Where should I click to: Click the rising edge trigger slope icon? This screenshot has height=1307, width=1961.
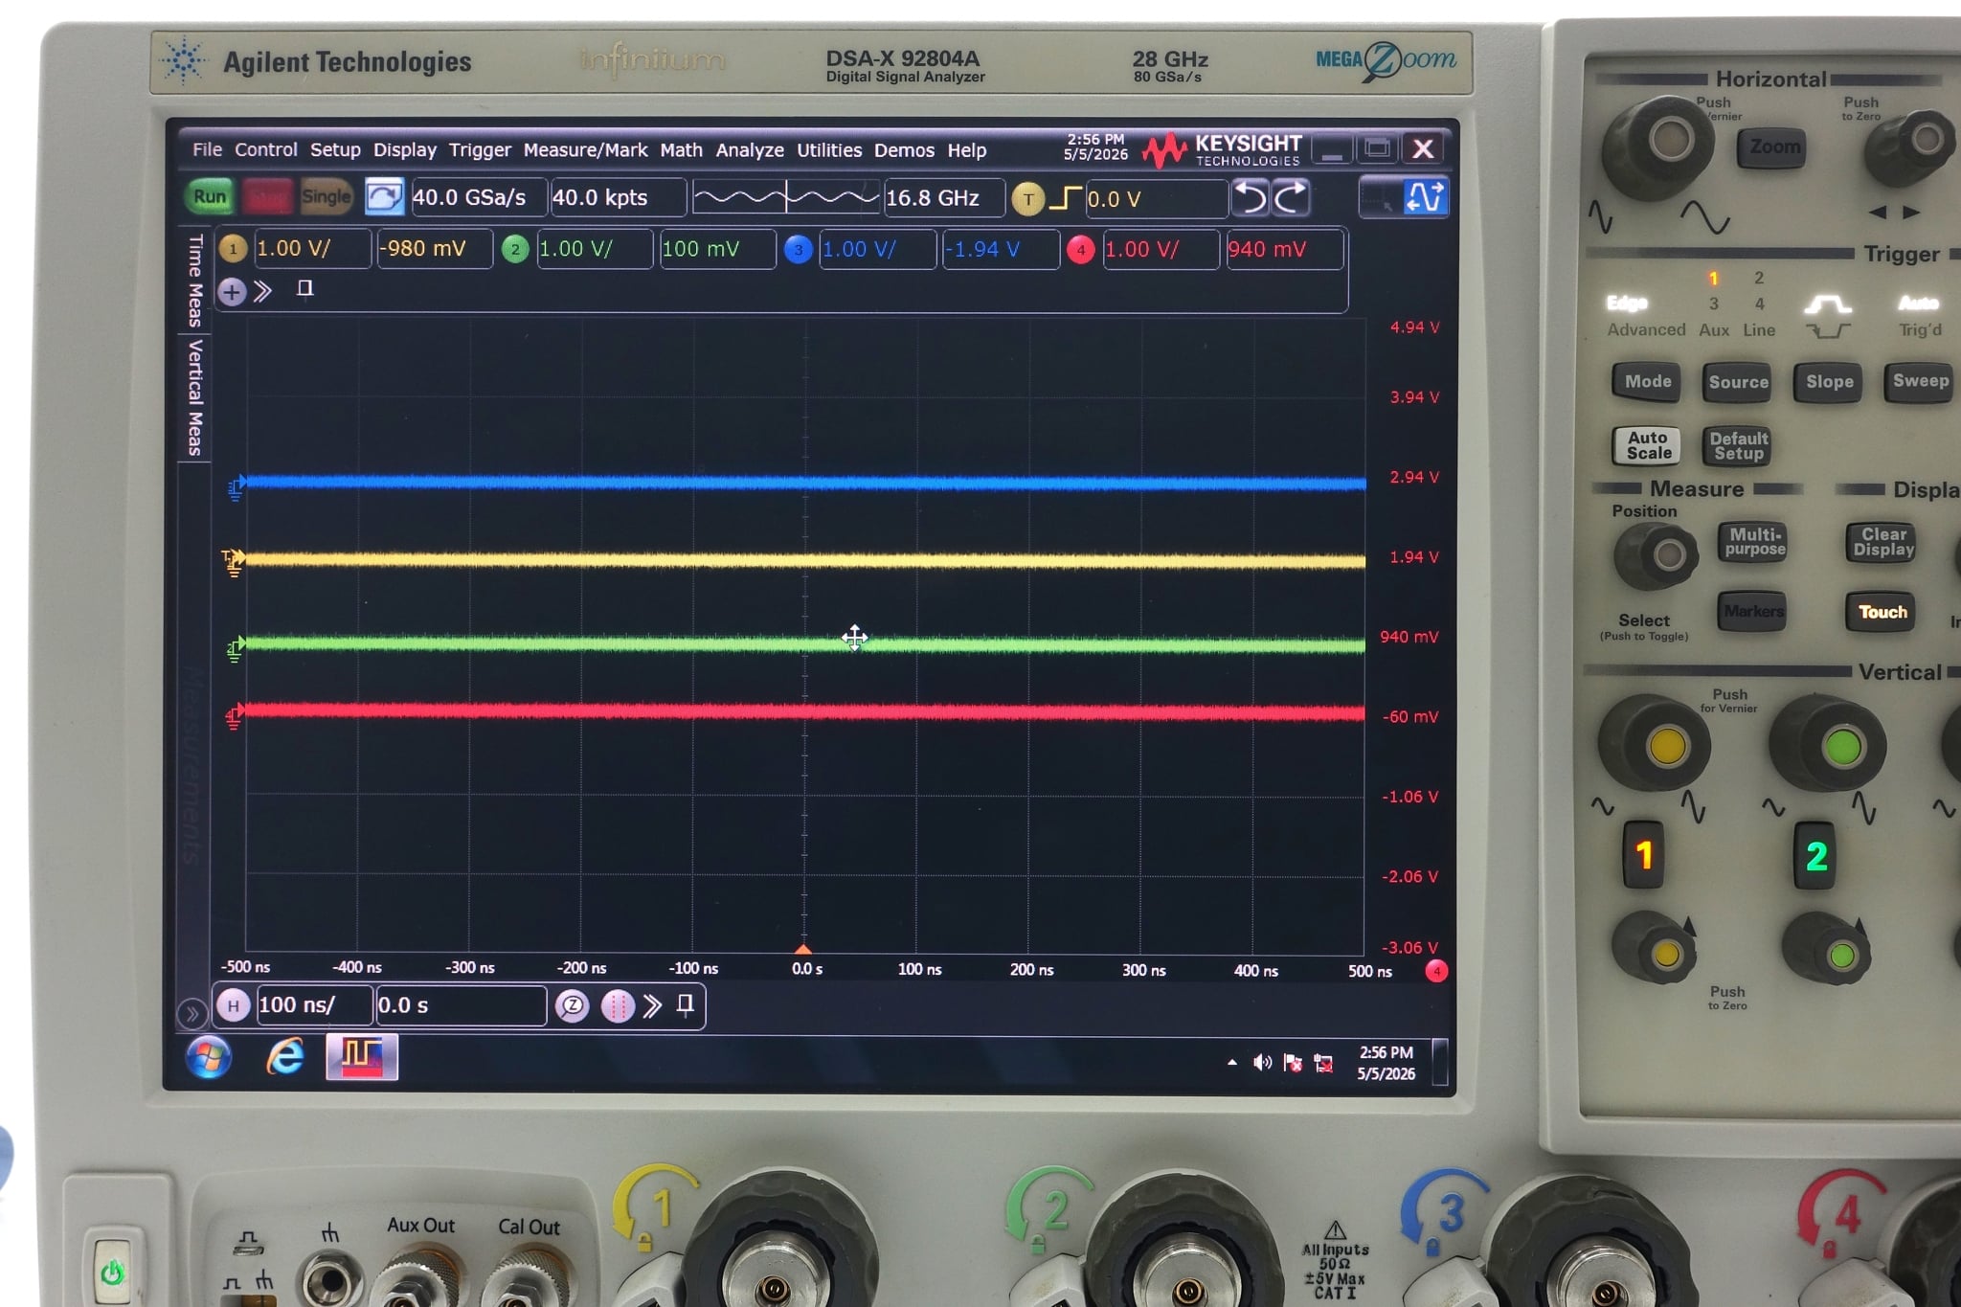coord(1065,198)
